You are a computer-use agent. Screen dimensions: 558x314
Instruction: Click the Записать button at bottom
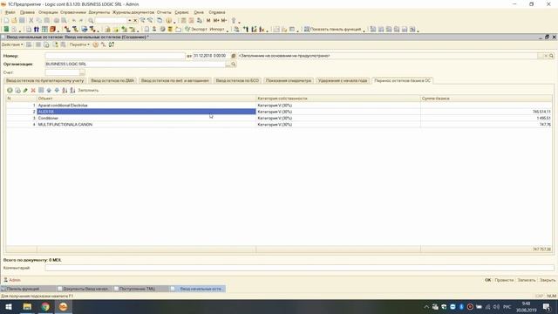(527, 280)
